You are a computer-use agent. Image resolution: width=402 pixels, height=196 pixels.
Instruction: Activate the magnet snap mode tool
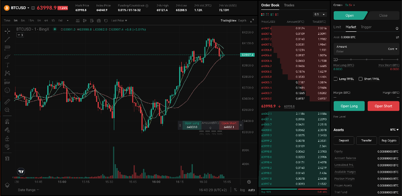coord(7,122)
